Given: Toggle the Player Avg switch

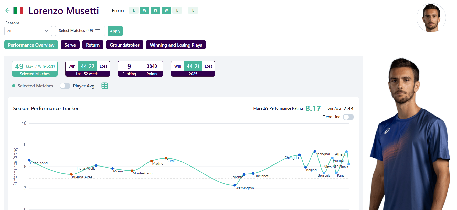Looking at the screenshot, I should [65, 86].
